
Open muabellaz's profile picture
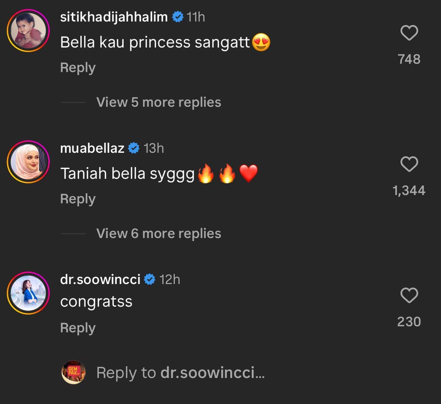pos(28,162)
